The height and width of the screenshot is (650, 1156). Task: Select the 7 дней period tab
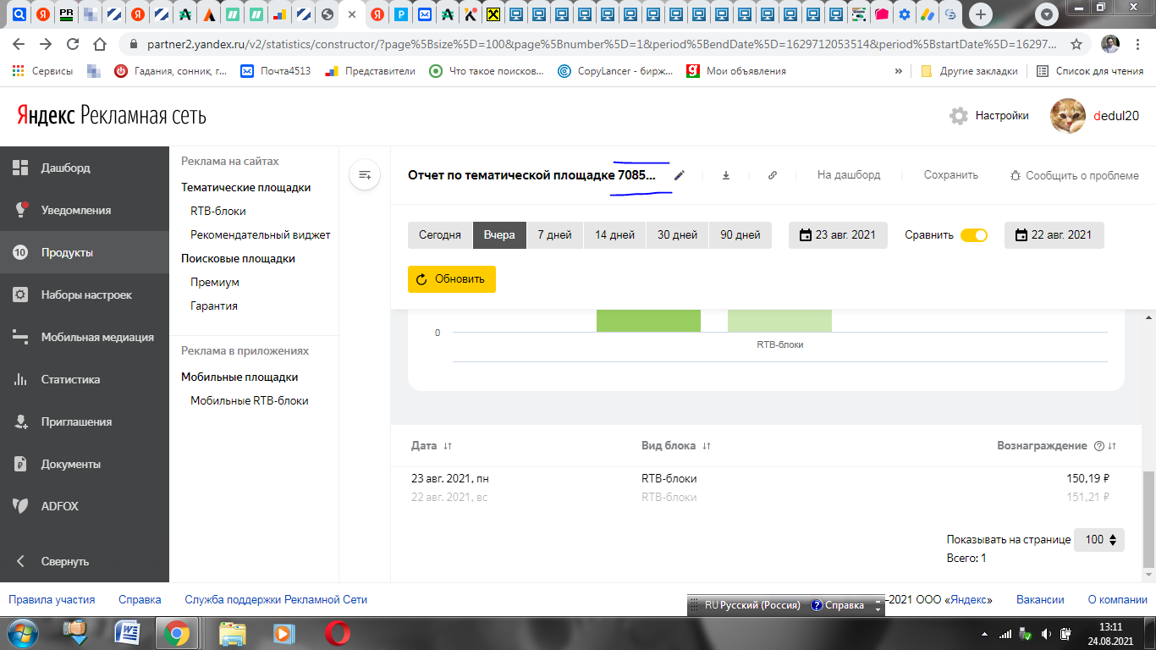click(555, 235)
